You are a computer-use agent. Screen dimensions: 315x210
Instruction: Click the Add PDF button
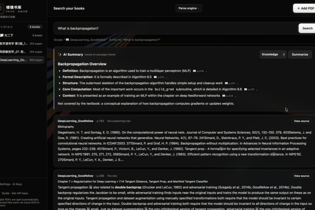pyautogui.click(x=304, y=8)
